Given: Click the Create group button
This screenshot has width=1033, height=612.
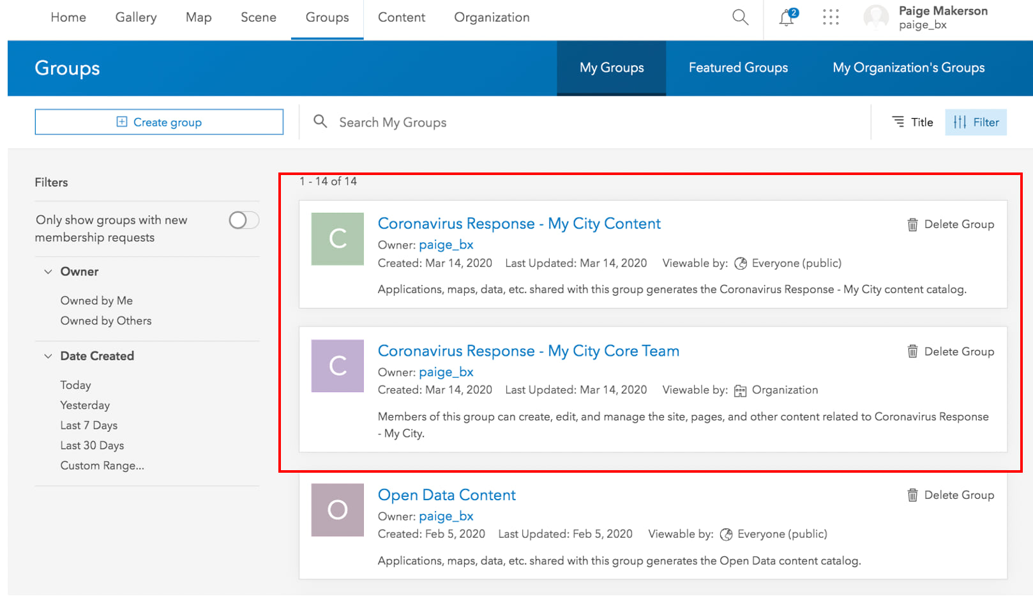Looking at the screenshot, I should point(159,122).
